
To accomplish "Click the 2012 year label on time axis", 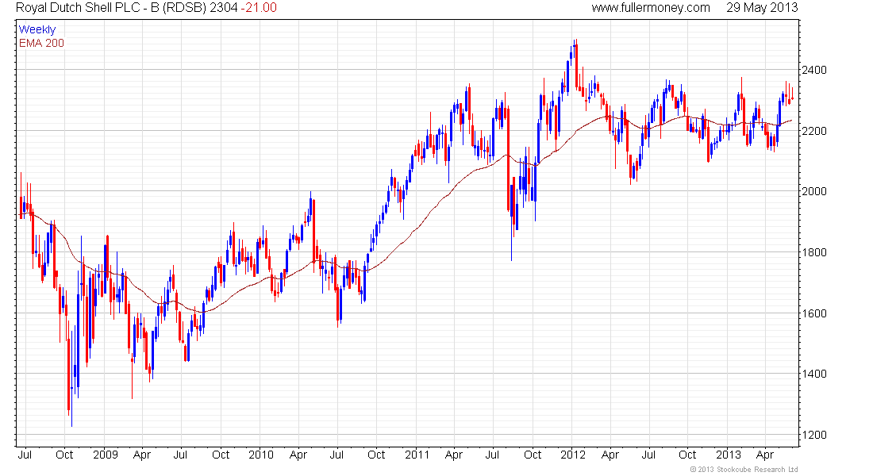I will (x=573, y=455).
